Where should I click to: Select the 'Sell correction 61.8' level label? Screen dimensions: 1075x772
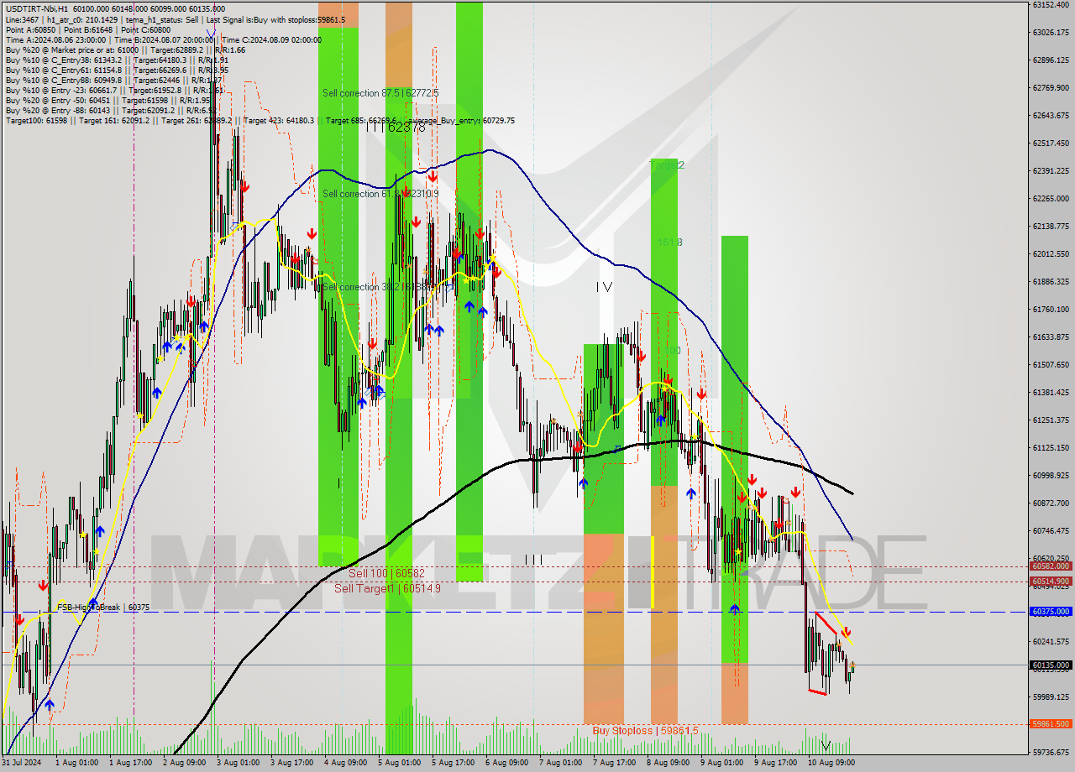tap(380, 194)
